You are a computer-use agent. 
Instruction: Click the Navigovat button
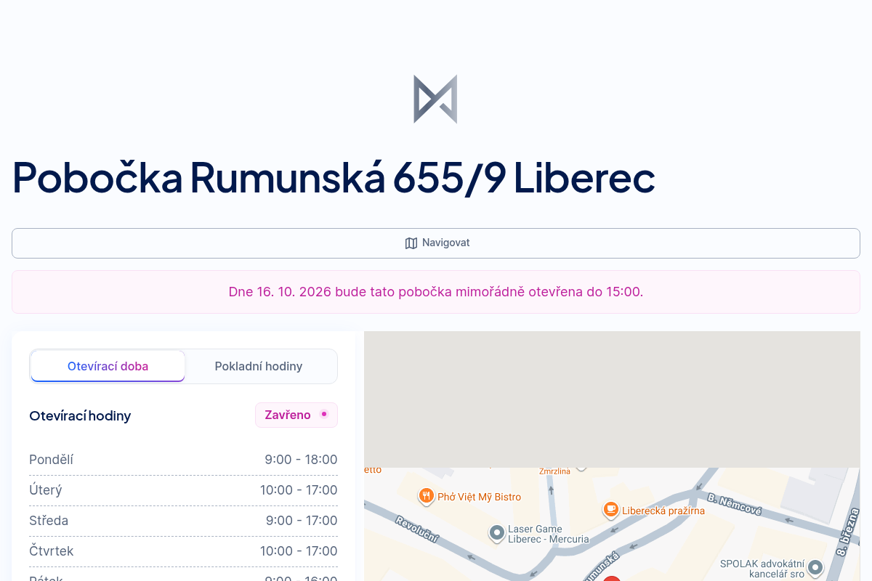436,243
